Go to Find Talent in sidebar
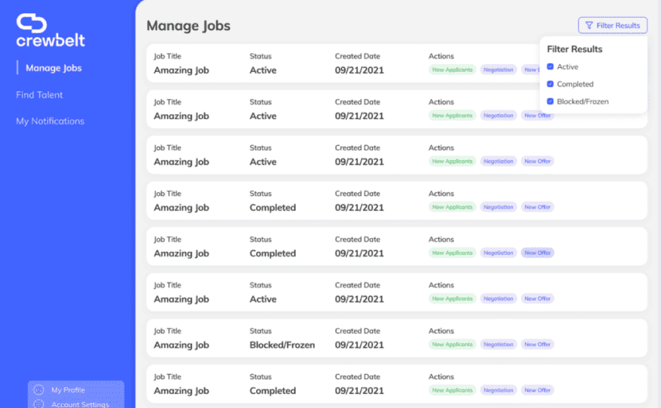Image resolution: width=661 pixels, height=408 pixels. (x=39, y=95)
